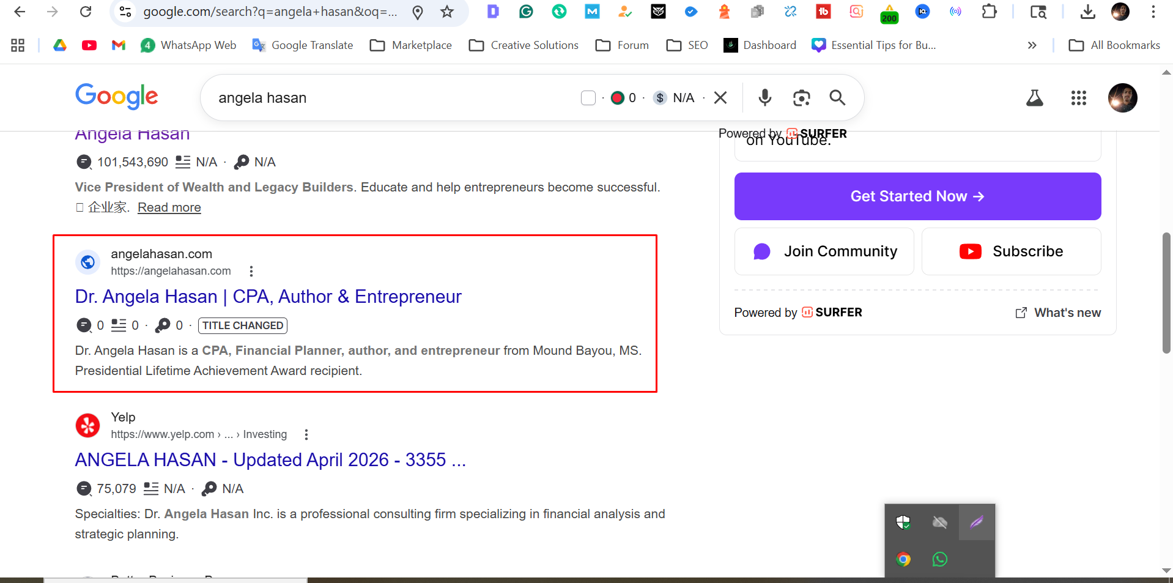Clear the search box with X
The height and width of the screenshot is (583, 1173).
pyautogui.click(x=720, y=97)
